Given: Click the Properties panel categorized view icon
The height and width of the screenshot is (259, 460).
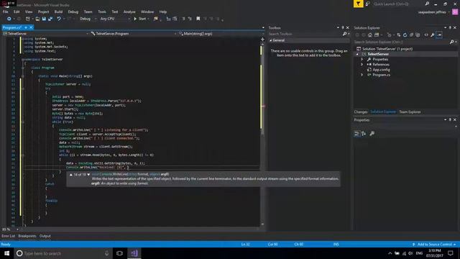Looking at the screenshot, I should (x=356, y=134).
